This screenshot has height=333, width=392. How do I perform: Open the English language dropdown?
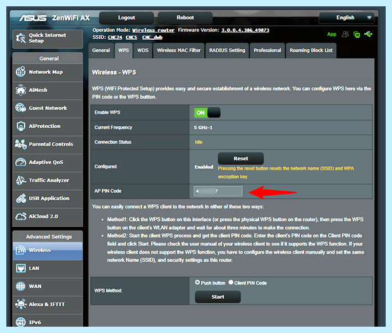click(x=346, y=18)
